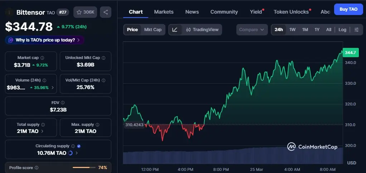Set chart range to All
The image size is (366, 173).
pyautogui.click(x=329, y=30)
